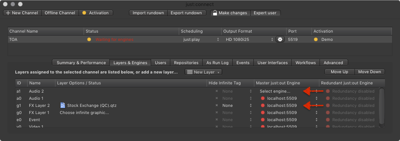Click the Hide Infinite Tag column header
Screen dimensions: 400x141
tap(230, 83)
